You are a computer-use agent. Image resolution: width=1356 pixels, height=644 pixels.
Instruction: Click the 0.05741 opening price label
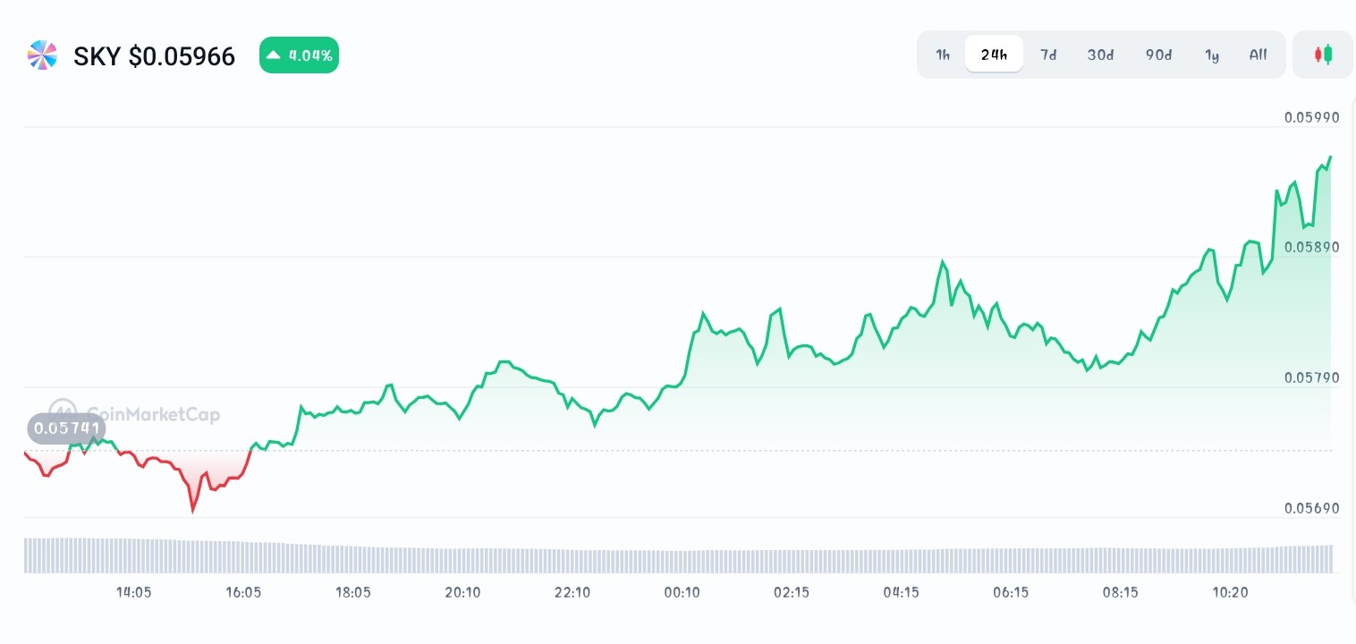click(x=66, y=428)
